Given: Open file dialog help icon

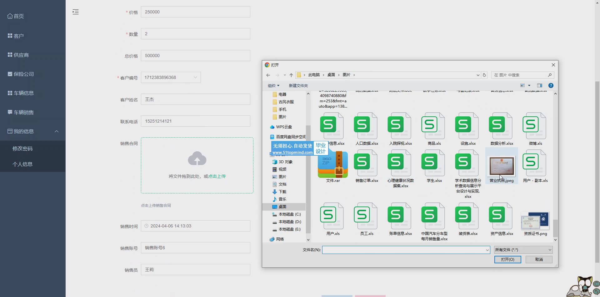Looking at the screenshot, I should (551, 85).
